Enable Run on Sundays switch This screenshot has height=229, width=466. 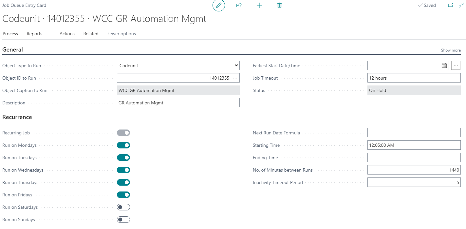coord(123,220)
